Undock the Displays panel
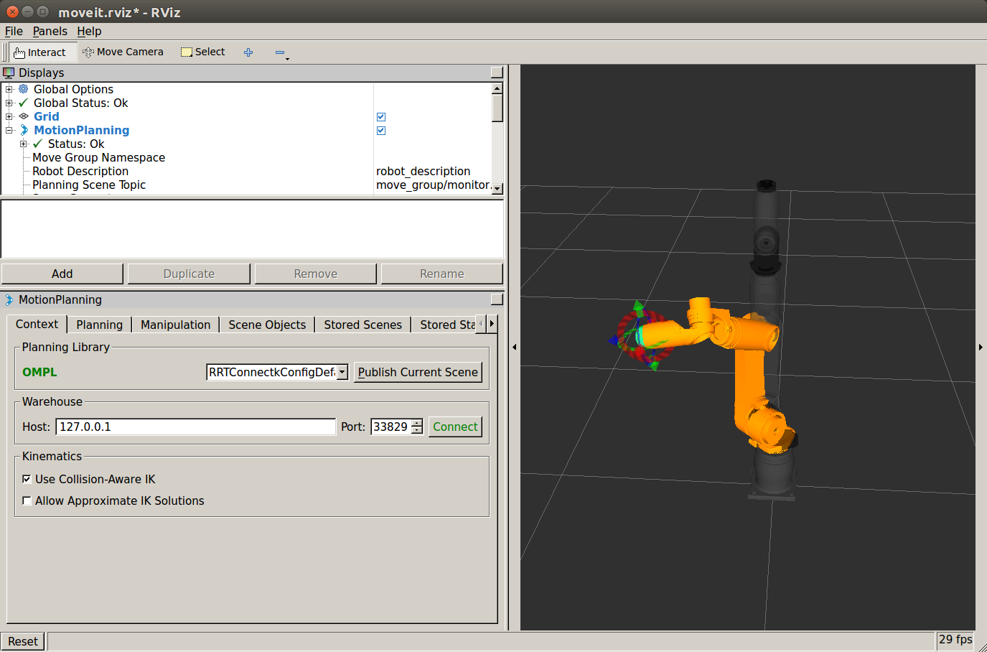The height and width of the screenshot is (652, 987). click(496, 73)
